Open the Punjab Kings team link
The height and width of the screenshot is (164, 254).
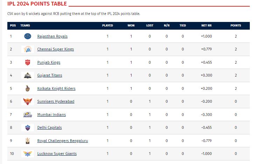(49, 62)
